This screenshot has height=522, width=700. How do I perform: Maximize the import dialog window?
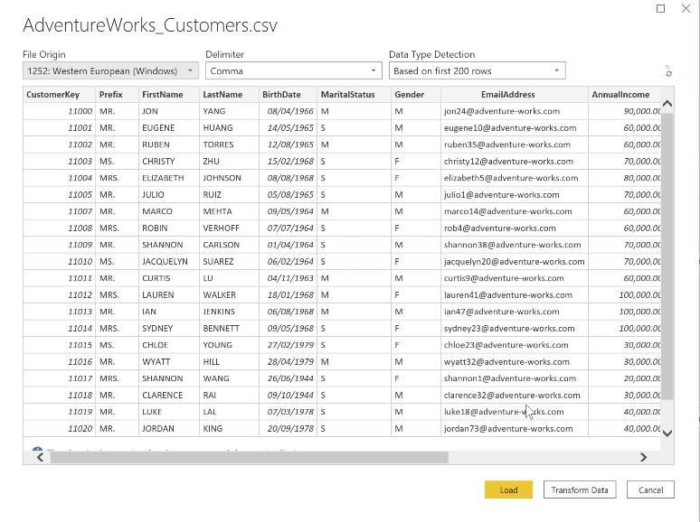(x=661, y=8)
